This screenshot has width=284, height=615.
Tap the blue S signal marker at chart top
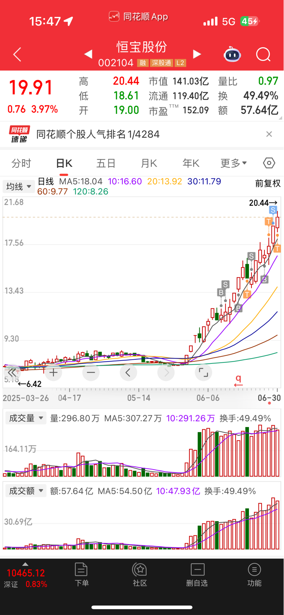tap(273, 210)
